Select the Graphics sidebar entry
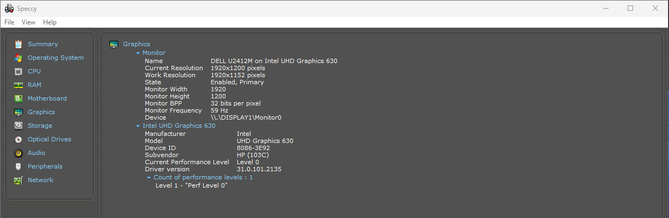The height and width of the screenshot is (218, 669). pos(41,112)
